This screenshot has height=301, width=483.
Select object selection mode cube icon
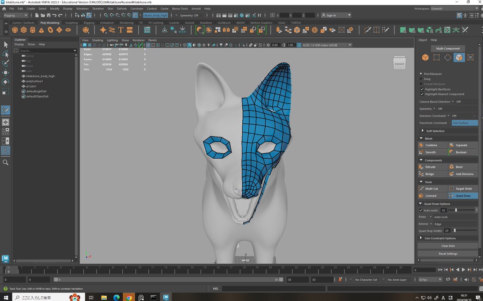[425, 58]
